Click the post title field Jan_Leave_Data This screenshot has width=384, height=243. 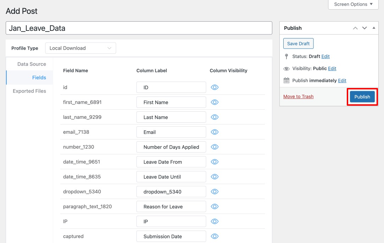click(x=139, y=28)
